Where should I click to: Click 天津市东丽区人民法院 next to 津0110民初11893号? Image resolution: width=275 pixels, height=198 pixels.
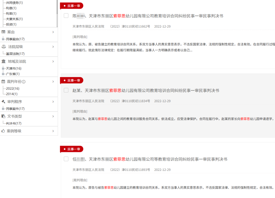(88, 170)
